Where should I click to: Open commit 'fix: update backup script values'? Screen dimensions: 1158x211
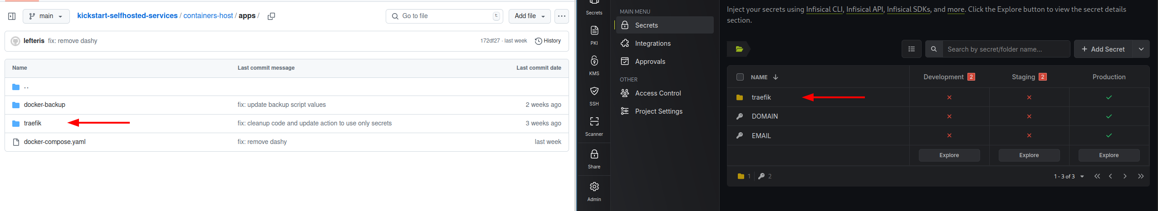(x=282, y=105)
